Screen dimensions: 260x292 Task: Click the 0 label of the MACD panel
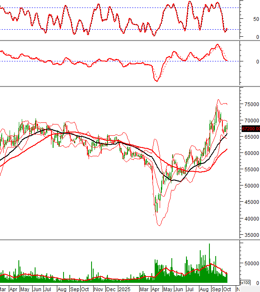[246, 61]
